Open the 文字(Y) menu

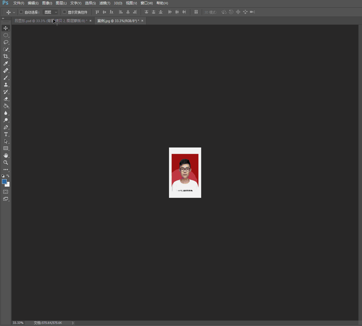point(76,3)
